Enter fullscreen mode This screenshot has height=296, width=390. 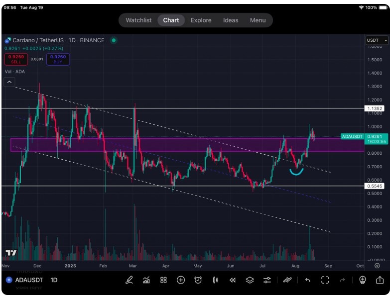pos(325,280)
